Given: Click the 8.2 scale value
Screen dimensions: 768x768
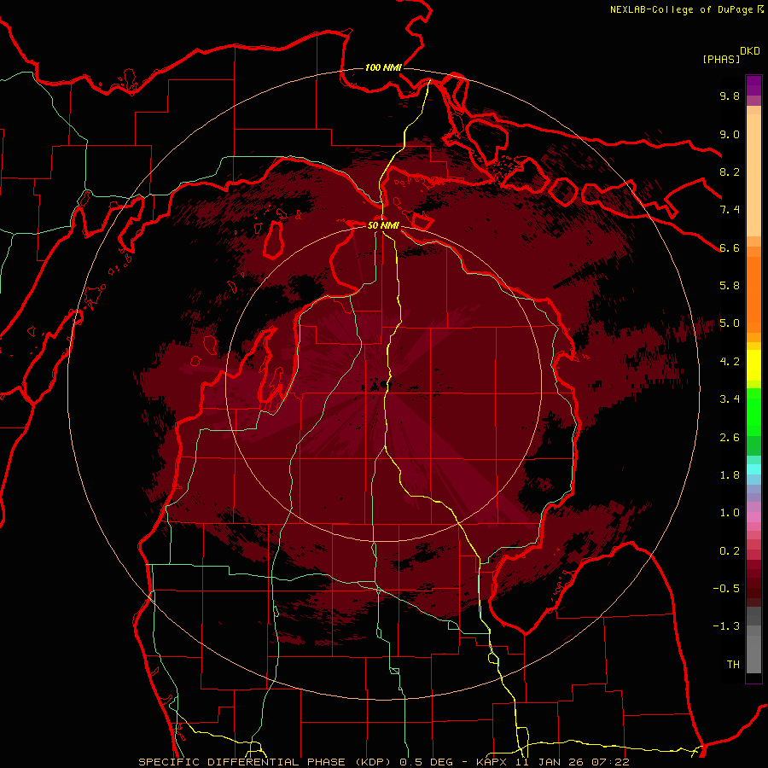Looking at the screenshot, I should coord(730,172).
